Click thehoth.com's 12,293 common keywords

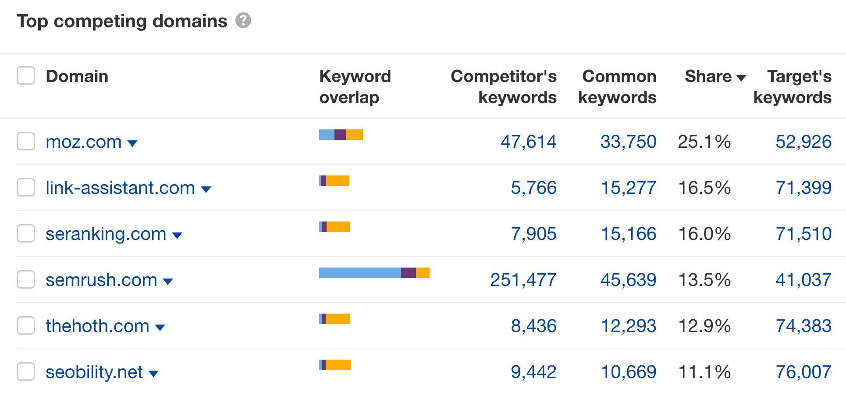628,325
